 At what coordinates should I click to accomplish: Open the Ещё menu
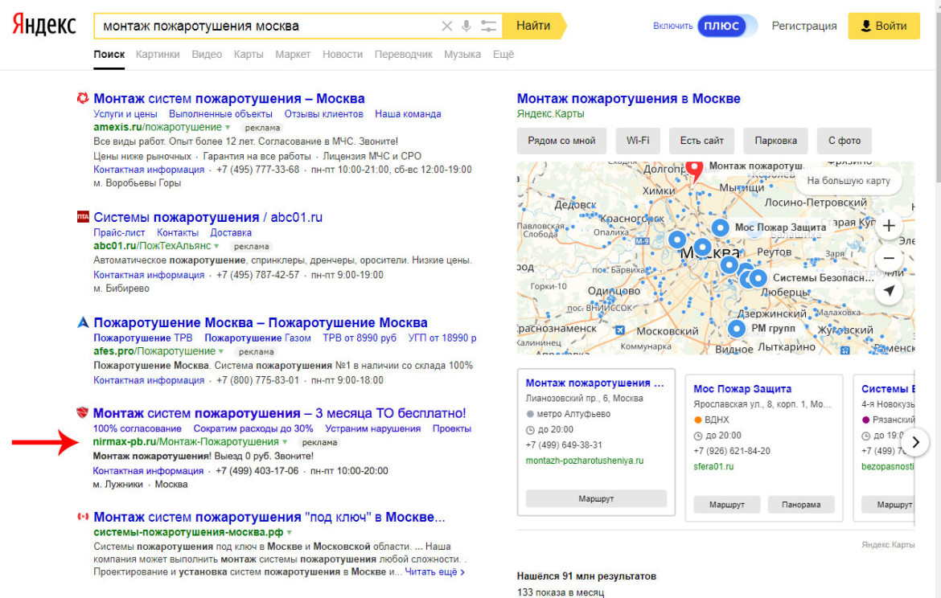(x=503, y=54)
